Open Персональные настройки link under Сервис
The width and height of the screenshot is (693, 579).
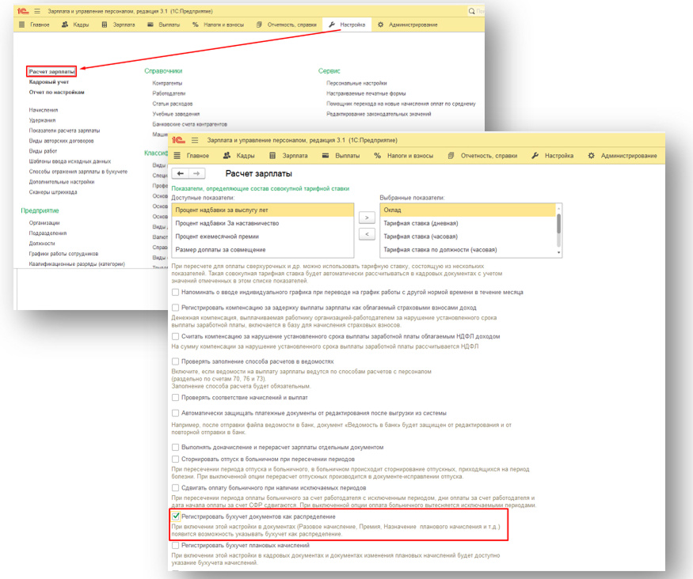point(356,83)
